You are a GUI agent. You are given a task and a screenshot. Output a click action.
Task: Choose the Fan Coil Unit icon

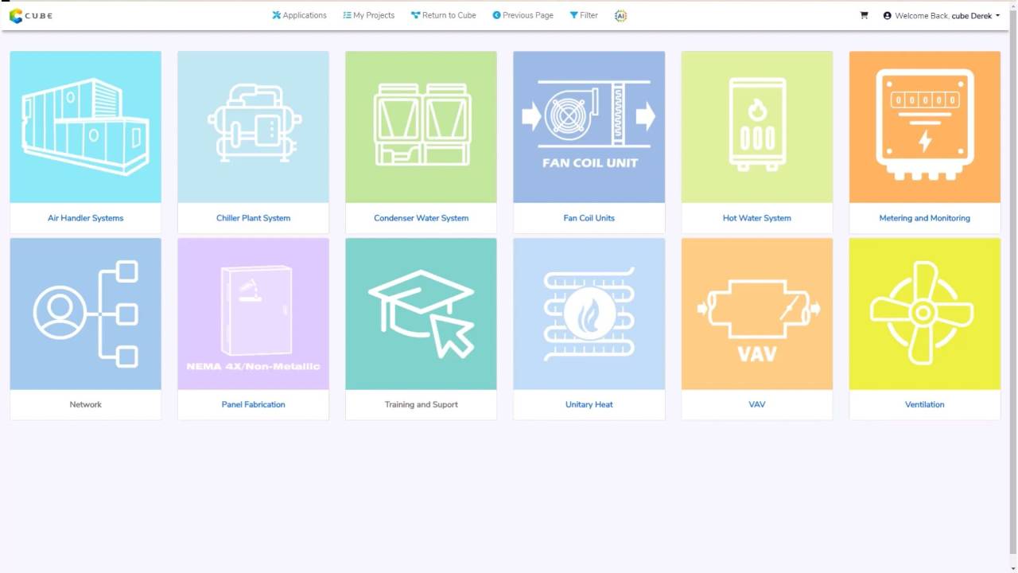point(589,127)
